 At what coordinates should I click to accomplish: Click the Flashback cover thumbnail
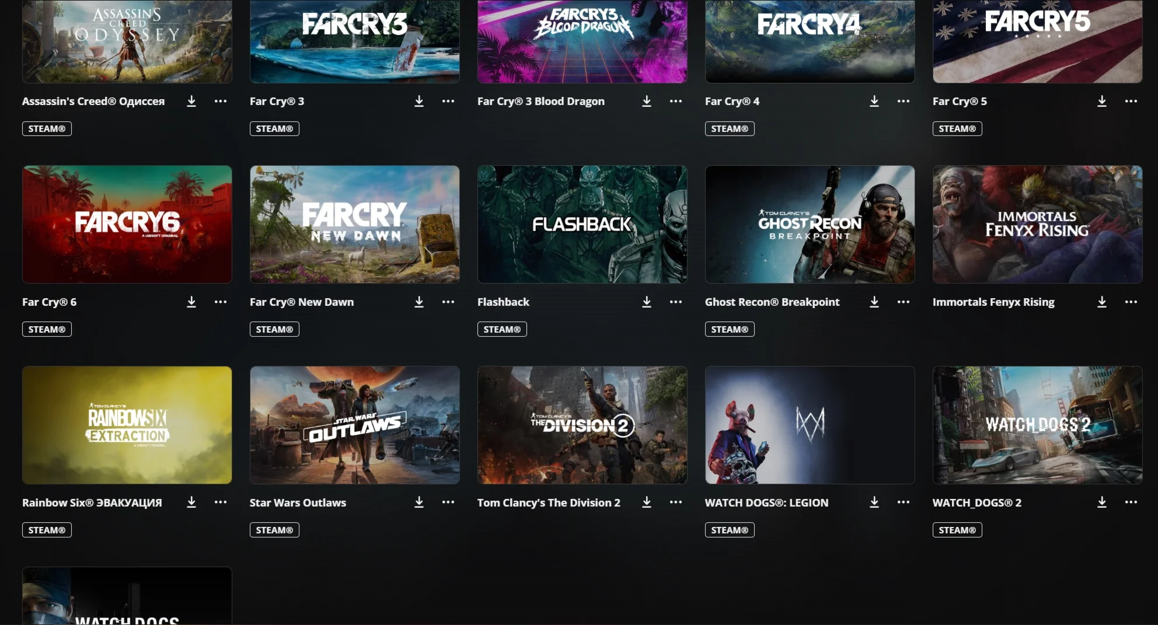coord(583,224)
